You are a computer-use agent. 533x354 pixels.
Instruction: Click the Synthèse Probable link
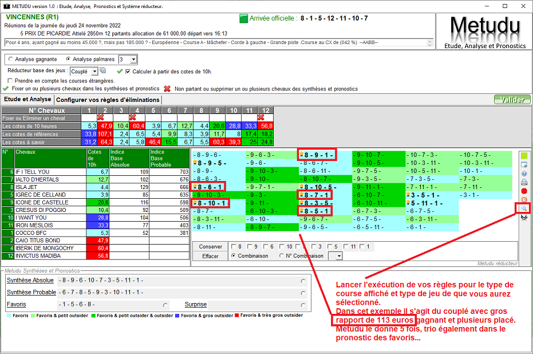tap(31, 292)
